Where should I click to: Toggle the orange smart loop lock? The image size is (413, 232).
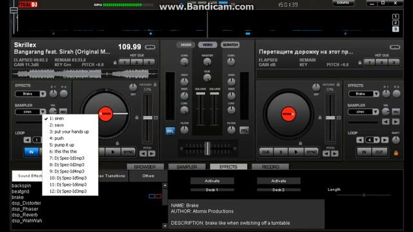pos(396,153)
